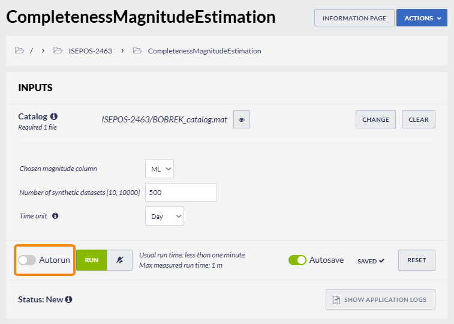Open the Time unit Day dropdown
The height and width of the screenshot is (324, 454).
164,216
